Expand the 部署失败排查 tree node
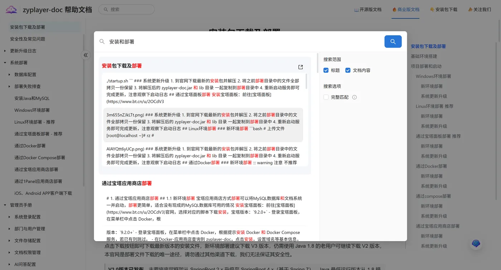The height and width of the screenshot is (270, 501). (9, 86)
